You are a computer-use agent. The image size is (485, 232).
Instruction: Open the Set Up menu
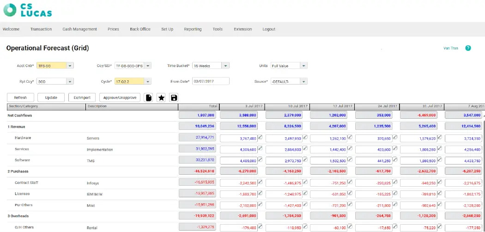(x=167, y=29)
